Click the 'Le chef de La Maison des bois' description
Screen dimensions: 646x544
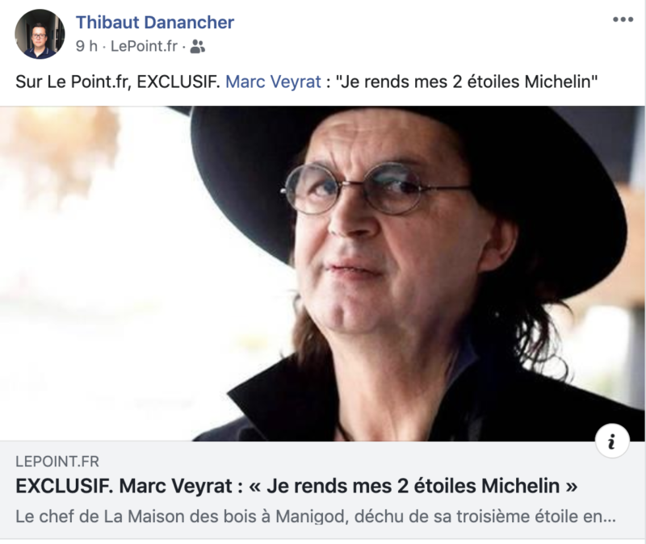[x=316, y=517]
